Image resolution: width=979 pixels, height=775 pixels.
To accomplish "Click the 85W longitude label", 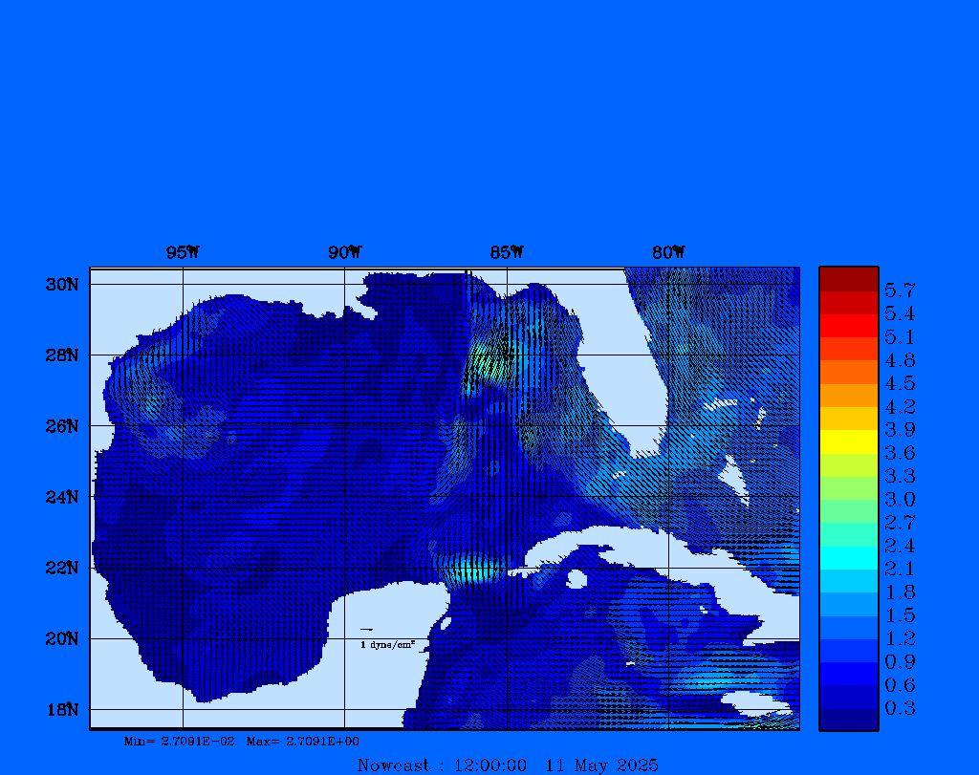I will click(x=507, y=252).
